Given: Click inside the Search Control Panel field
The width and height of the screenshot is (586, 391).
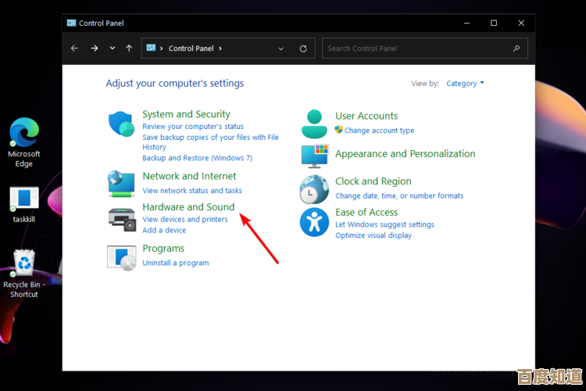Looking at the screenshot, I should (x=418, y=48).
